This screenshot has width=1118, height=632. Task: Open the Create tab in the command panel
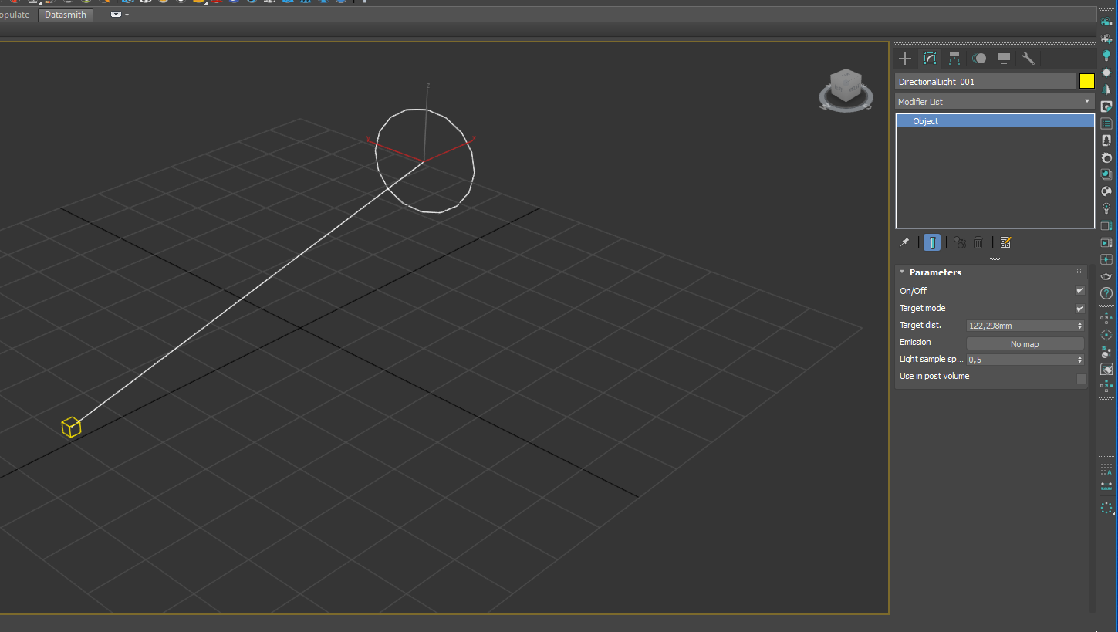(x=905, y=59)
